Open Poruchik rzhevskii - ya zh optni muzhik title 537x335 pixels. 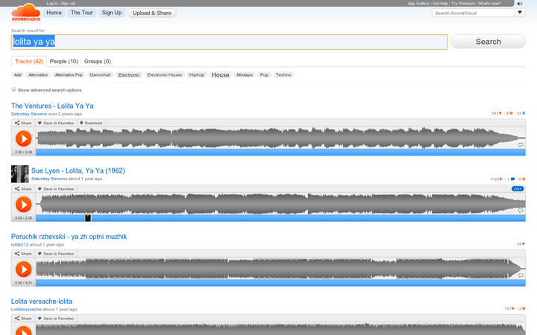(x=69, y=237)
